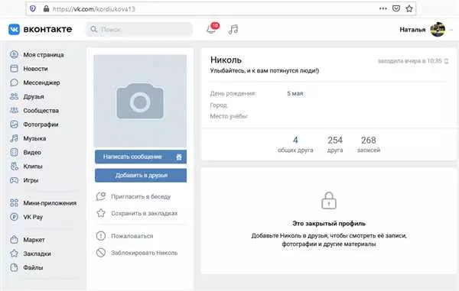Click the Музыка sidebar icon
The image size is (459, 291).
pos(14,138)
